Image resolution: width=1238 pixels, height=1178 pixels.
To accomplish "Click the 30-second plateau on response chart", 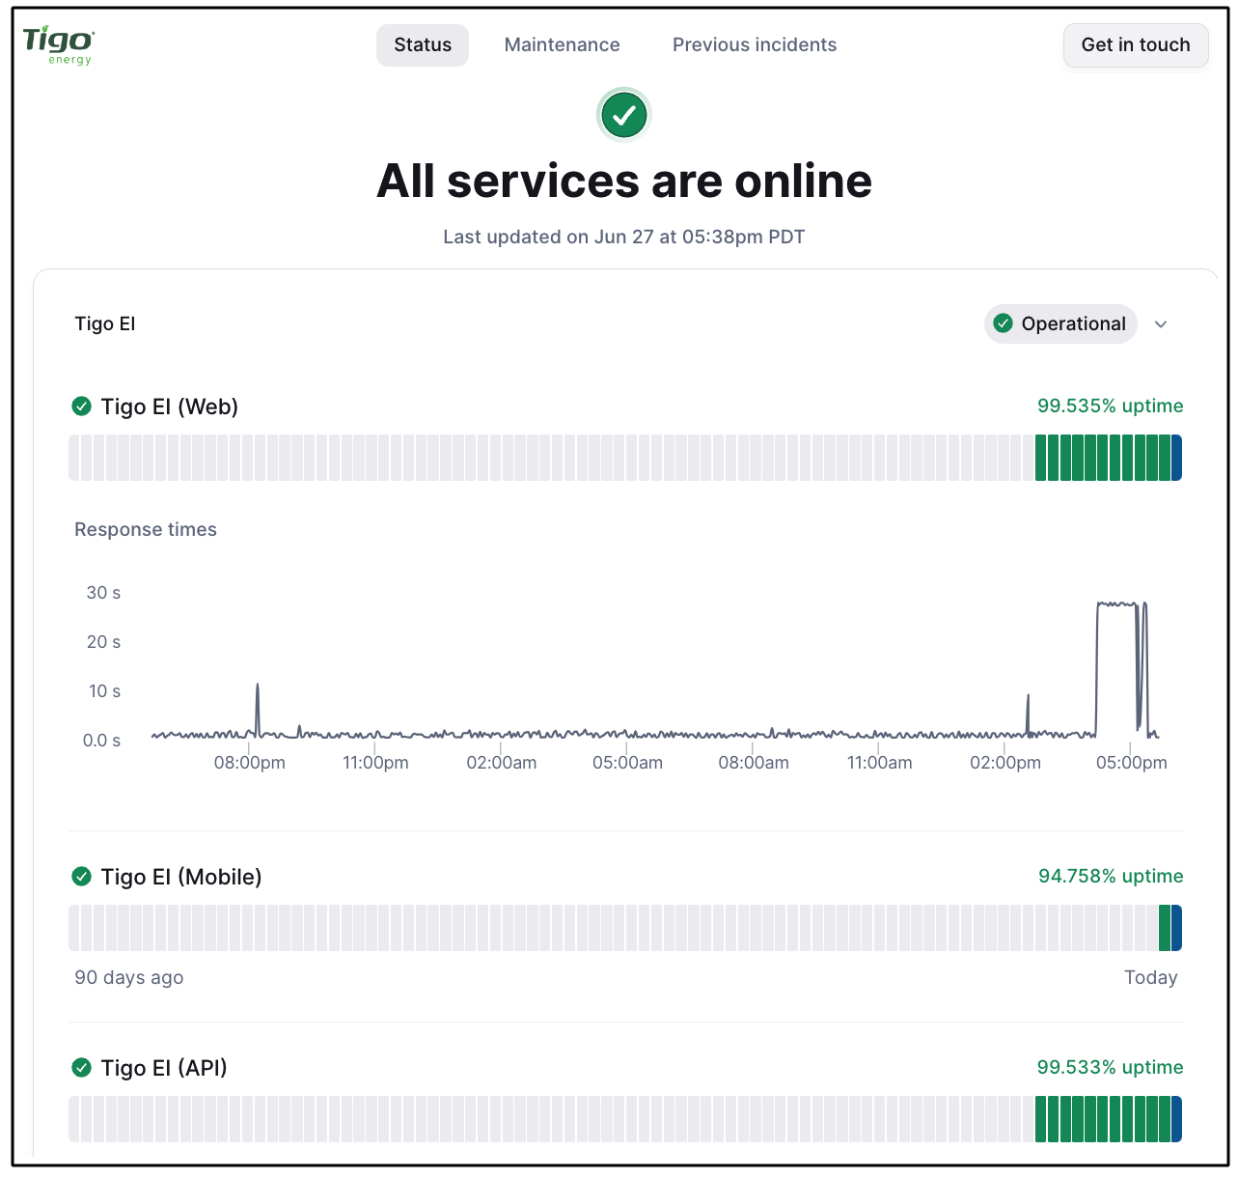I will [1116, 604].
